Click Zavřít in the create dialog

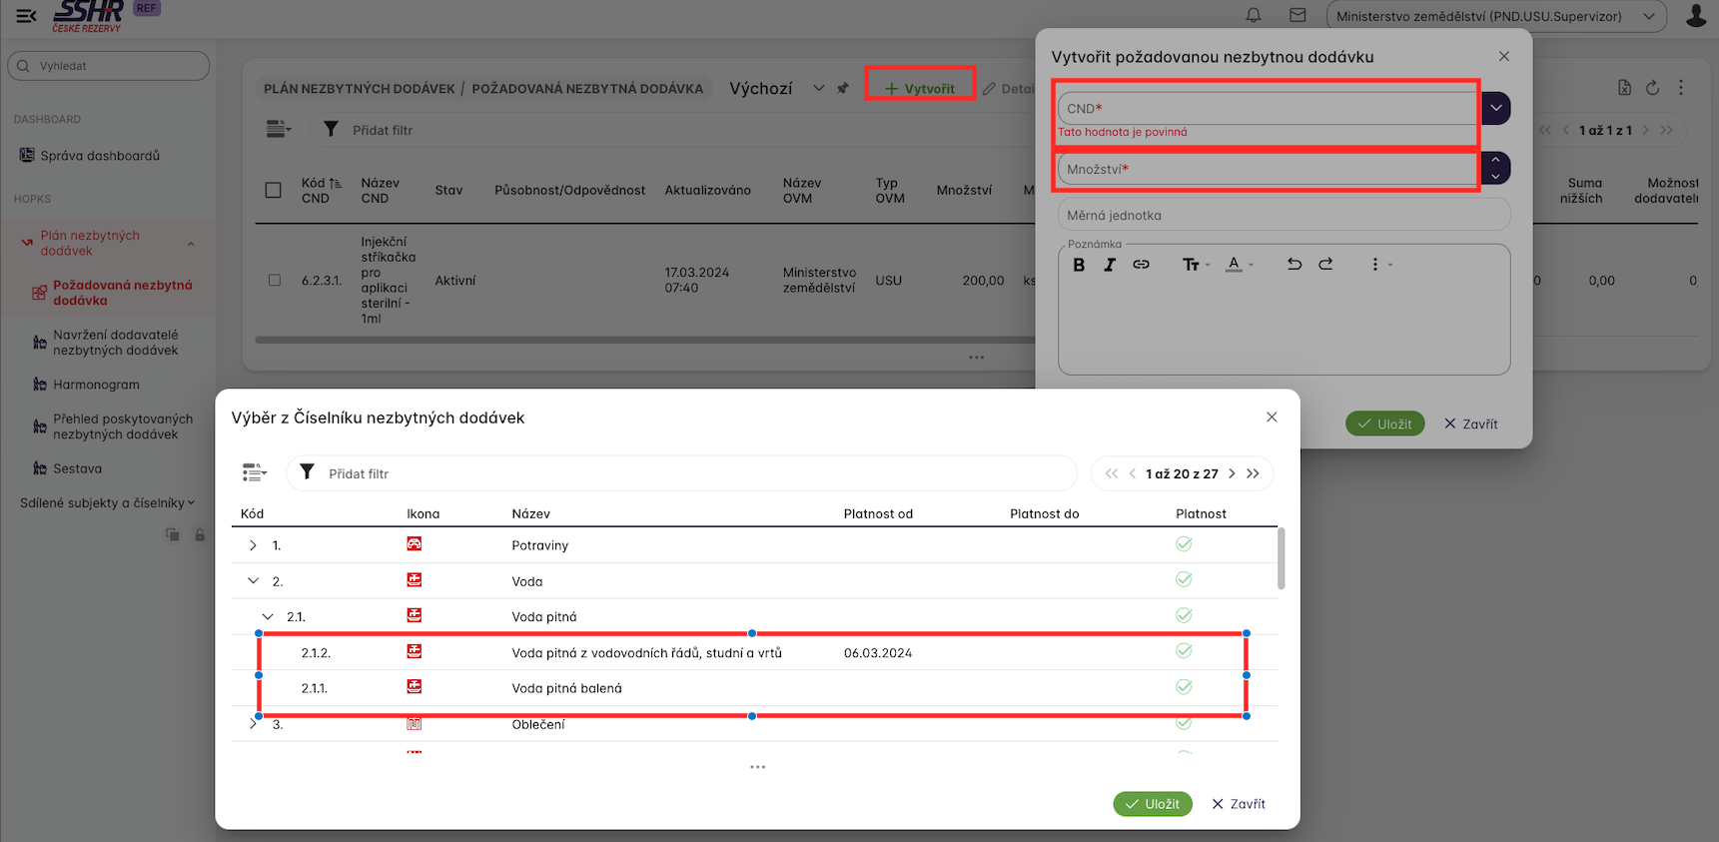pyautogui.click(x=1470, y=424)
